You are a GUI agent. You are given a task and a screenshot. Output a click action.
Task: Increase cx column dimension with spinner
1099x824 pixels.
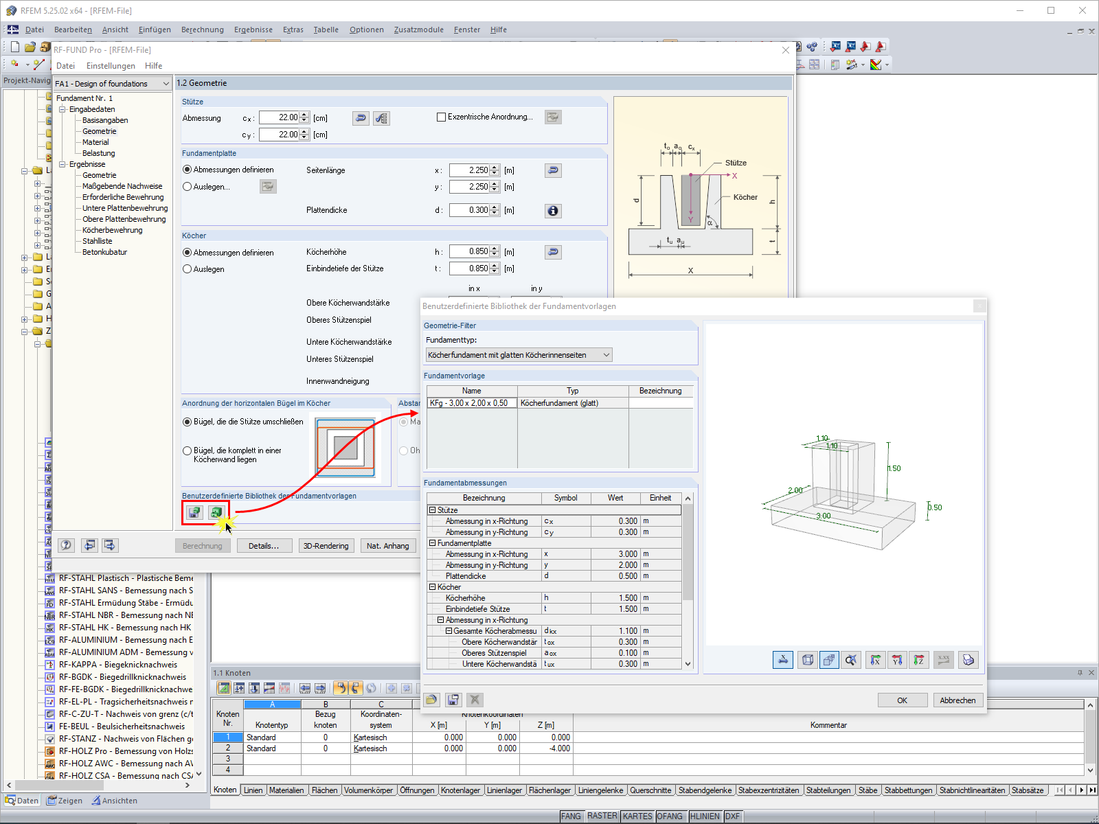point(304,115)
